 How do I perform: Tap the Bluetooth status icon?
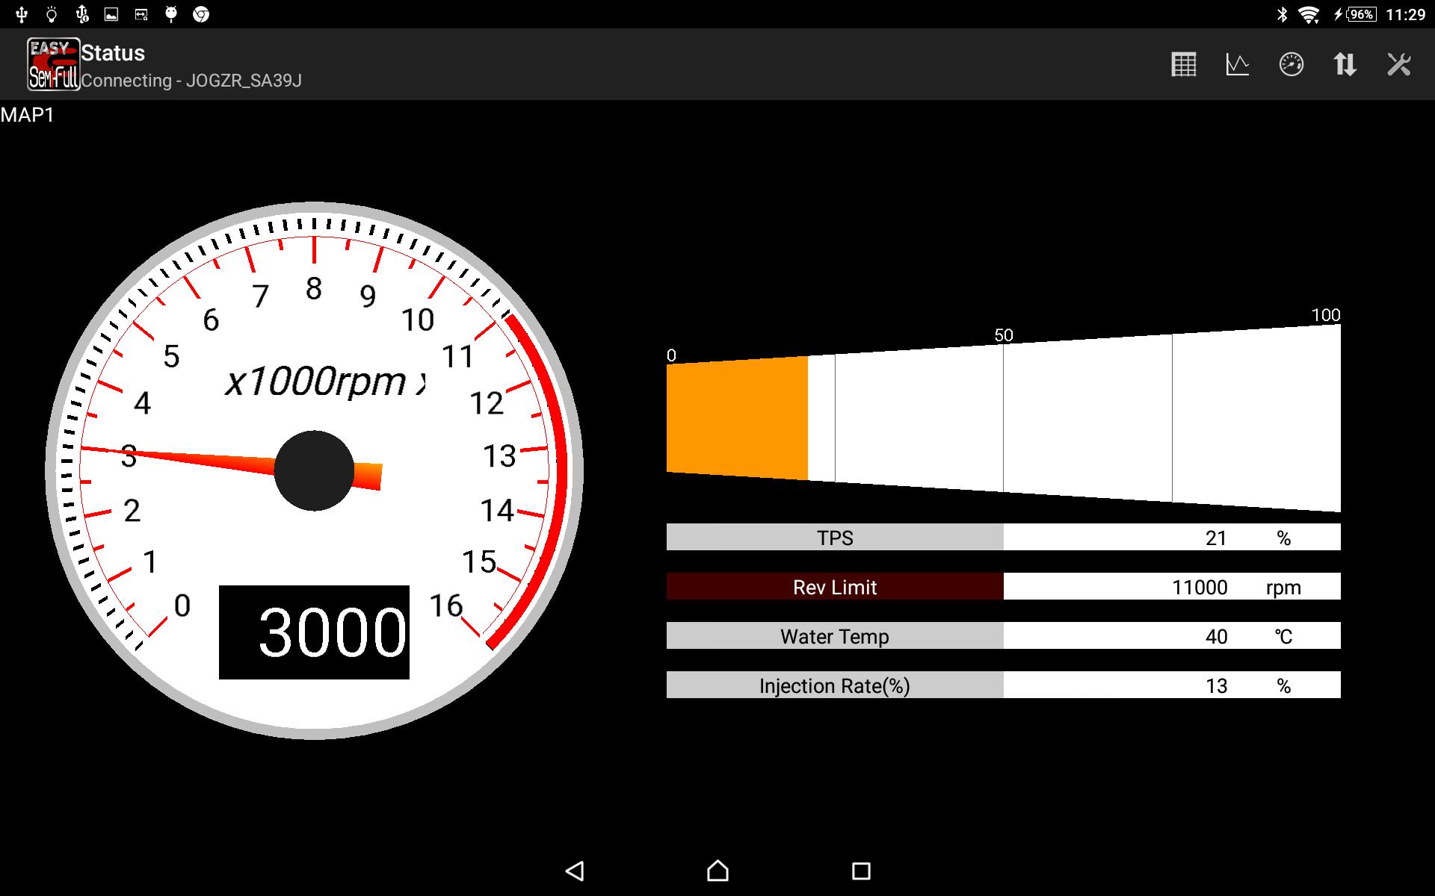point(1282,14)
